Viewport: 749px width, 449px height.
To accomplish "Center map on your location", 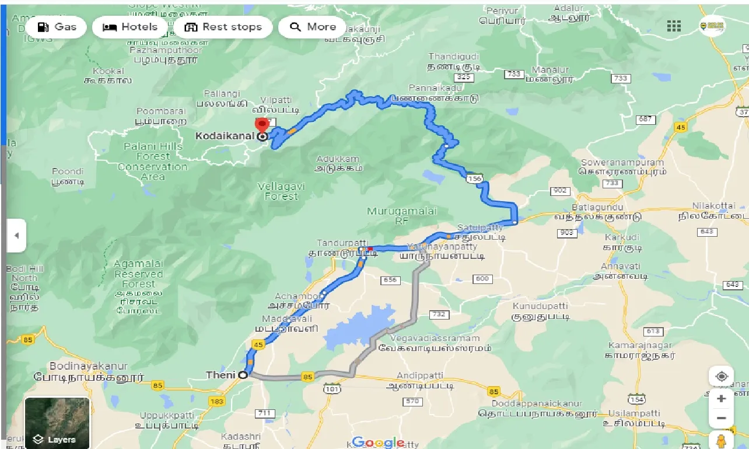I will [x=722, y=376].
